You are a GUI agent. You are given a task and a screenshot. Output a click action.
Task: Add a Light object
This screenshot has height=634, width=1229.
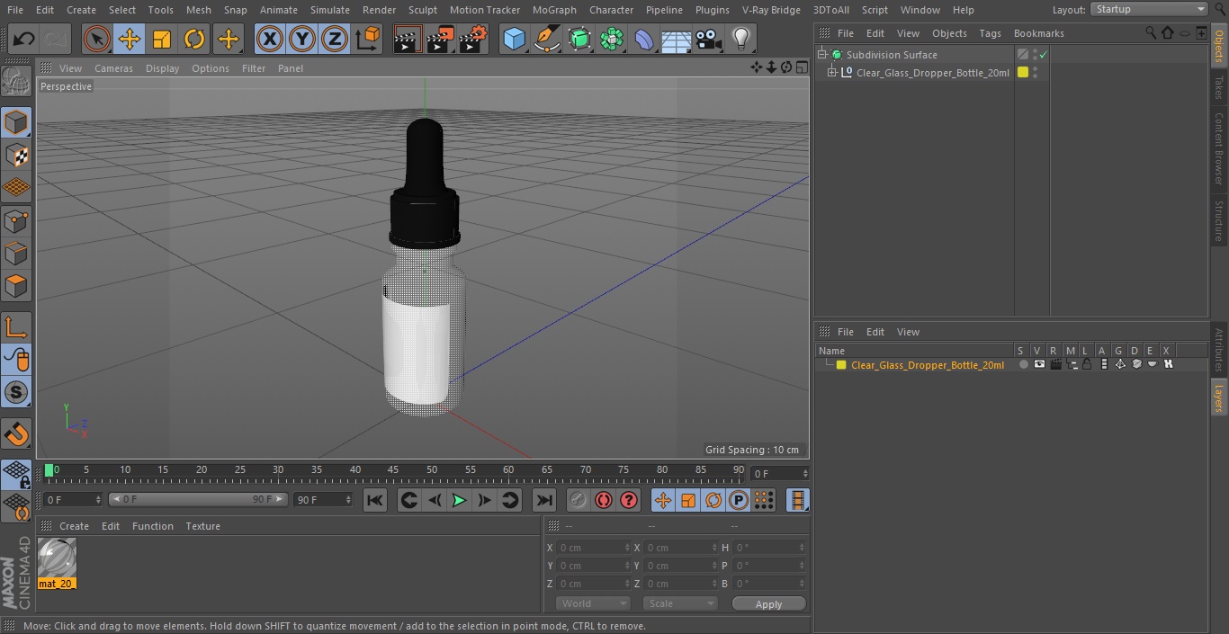pyautogui.click(x=741, y=39)
